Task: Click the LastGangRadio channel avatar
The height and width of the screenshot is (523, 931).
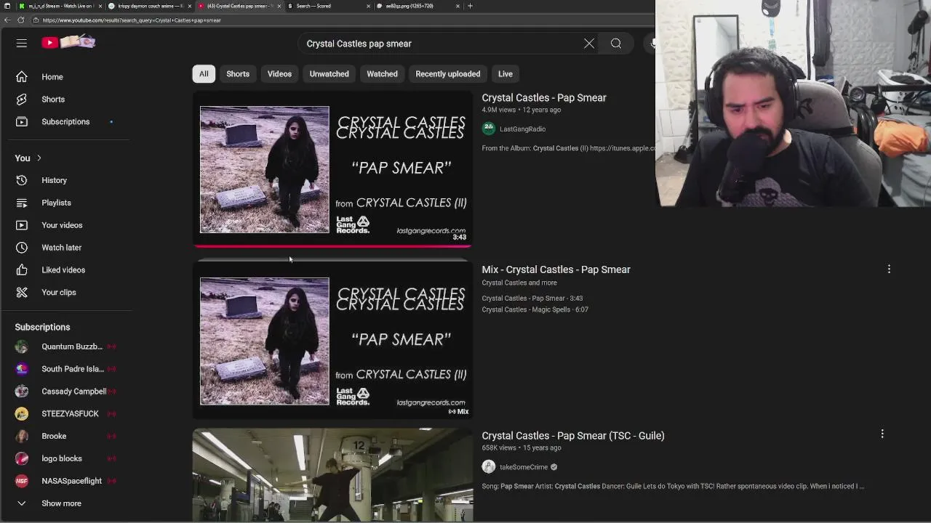Action: pos(489,129)
